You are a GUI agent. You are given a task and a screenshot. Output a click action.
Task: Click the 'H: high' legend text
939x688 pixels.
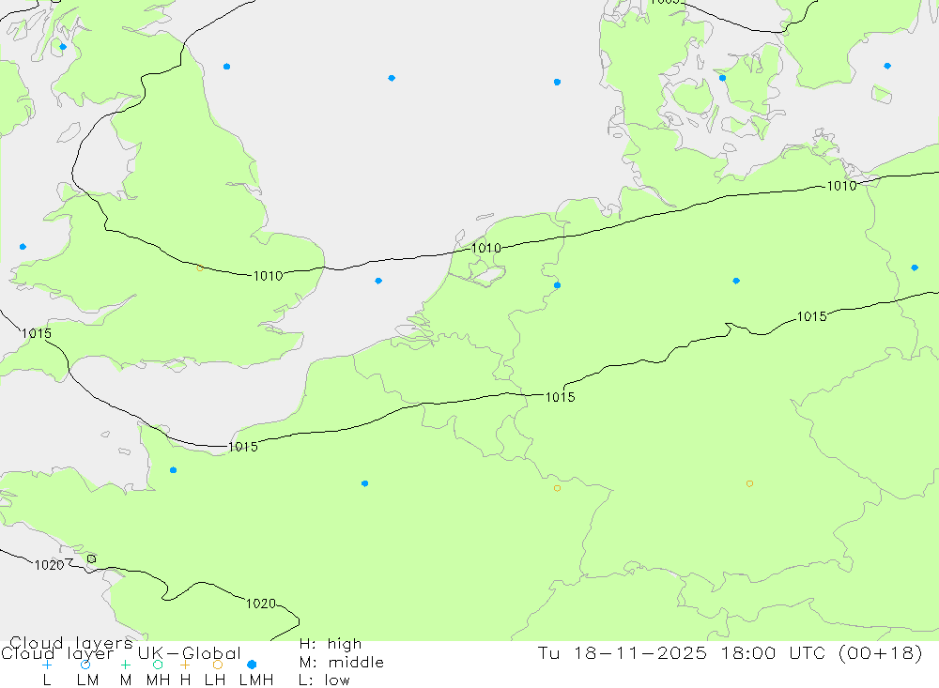(x=331, y=644)
